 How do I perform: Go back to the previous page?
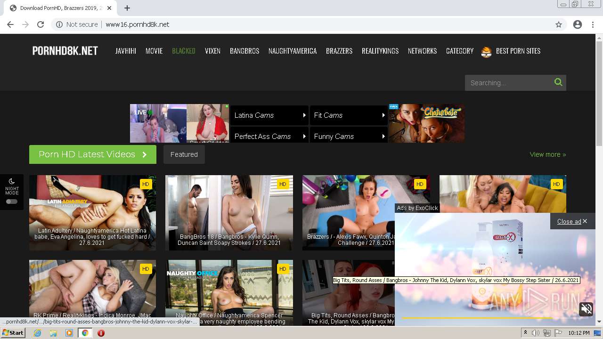(x=10, y=24)
